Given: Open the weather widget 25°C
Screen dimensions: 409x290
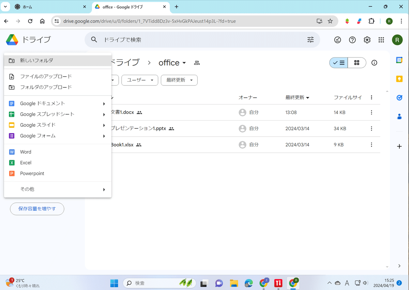Looking at the screenshot, I should pos(23,283).
